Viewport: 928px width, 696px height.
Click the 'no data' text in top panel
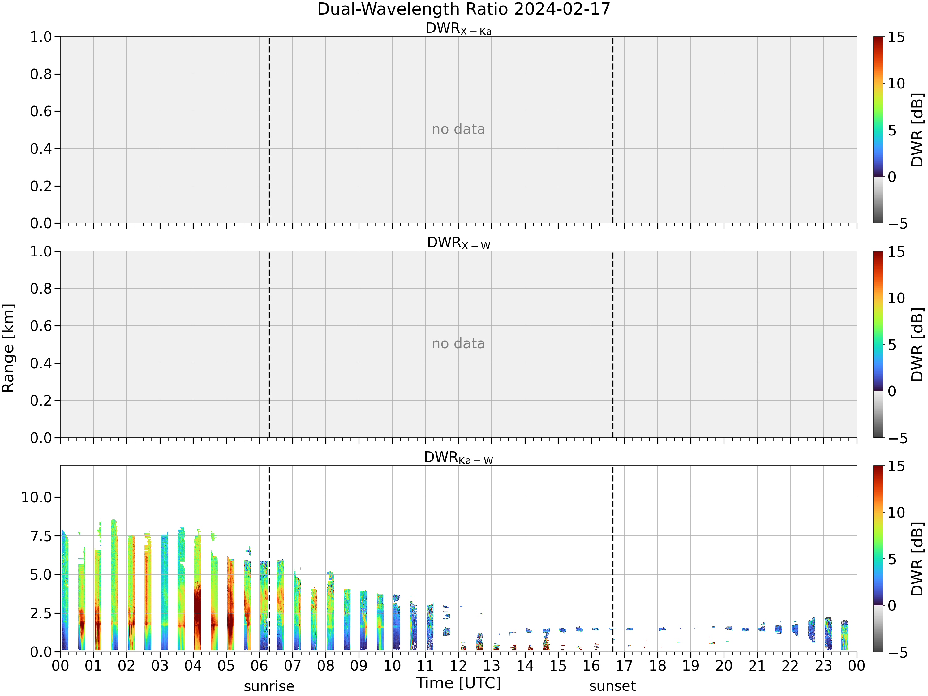pos(458,129)
